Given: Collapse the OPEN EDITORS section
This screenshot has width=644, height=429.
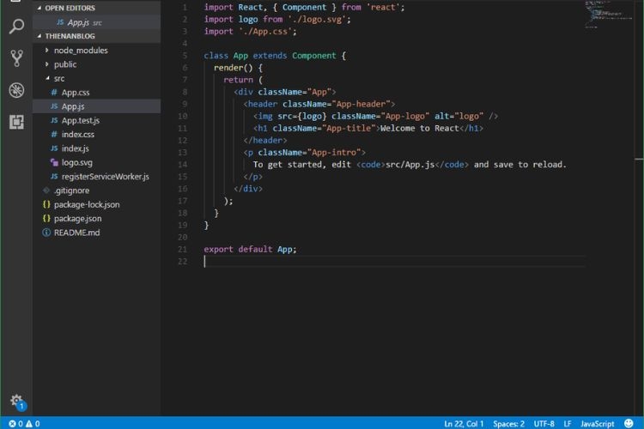Looking at the screenshot, I should tap(70, 8).
